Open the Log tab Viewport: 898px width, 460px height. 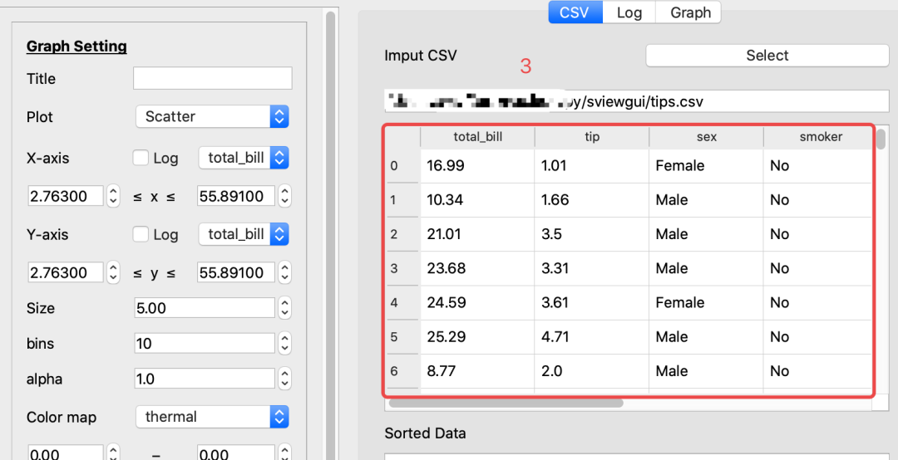point(629,12)
